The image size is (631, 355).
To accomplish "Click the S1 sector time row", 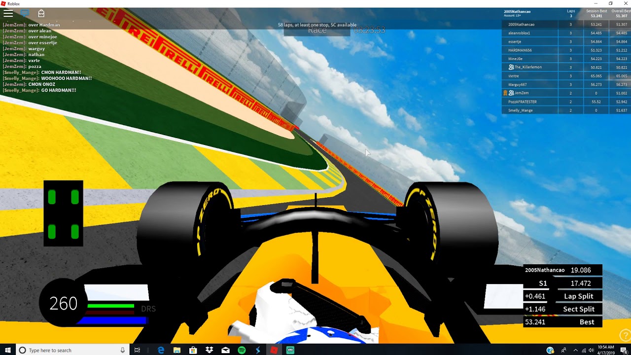I will 562,284.
